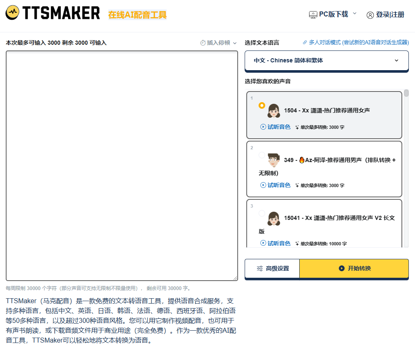Click the chain link icon before 多人对话模式

point(305,42)
